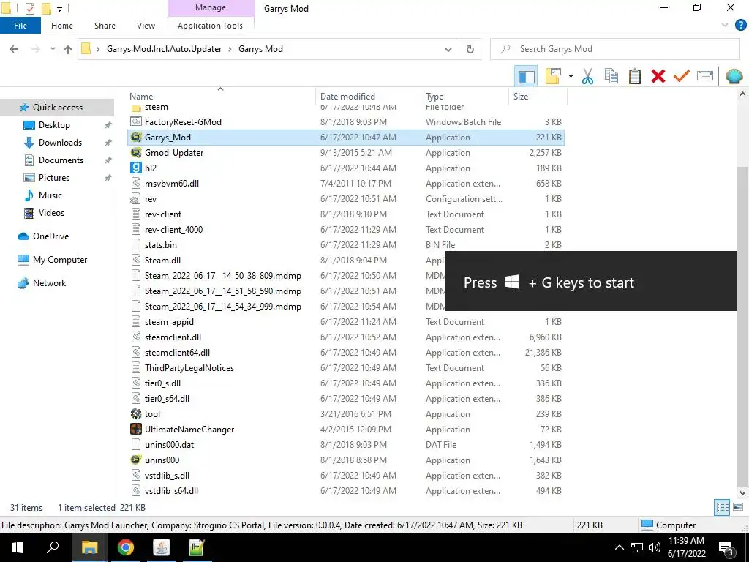The image size is (749, 562).
Task: Select the Gmod_Updater application icon
Action: 136,153
